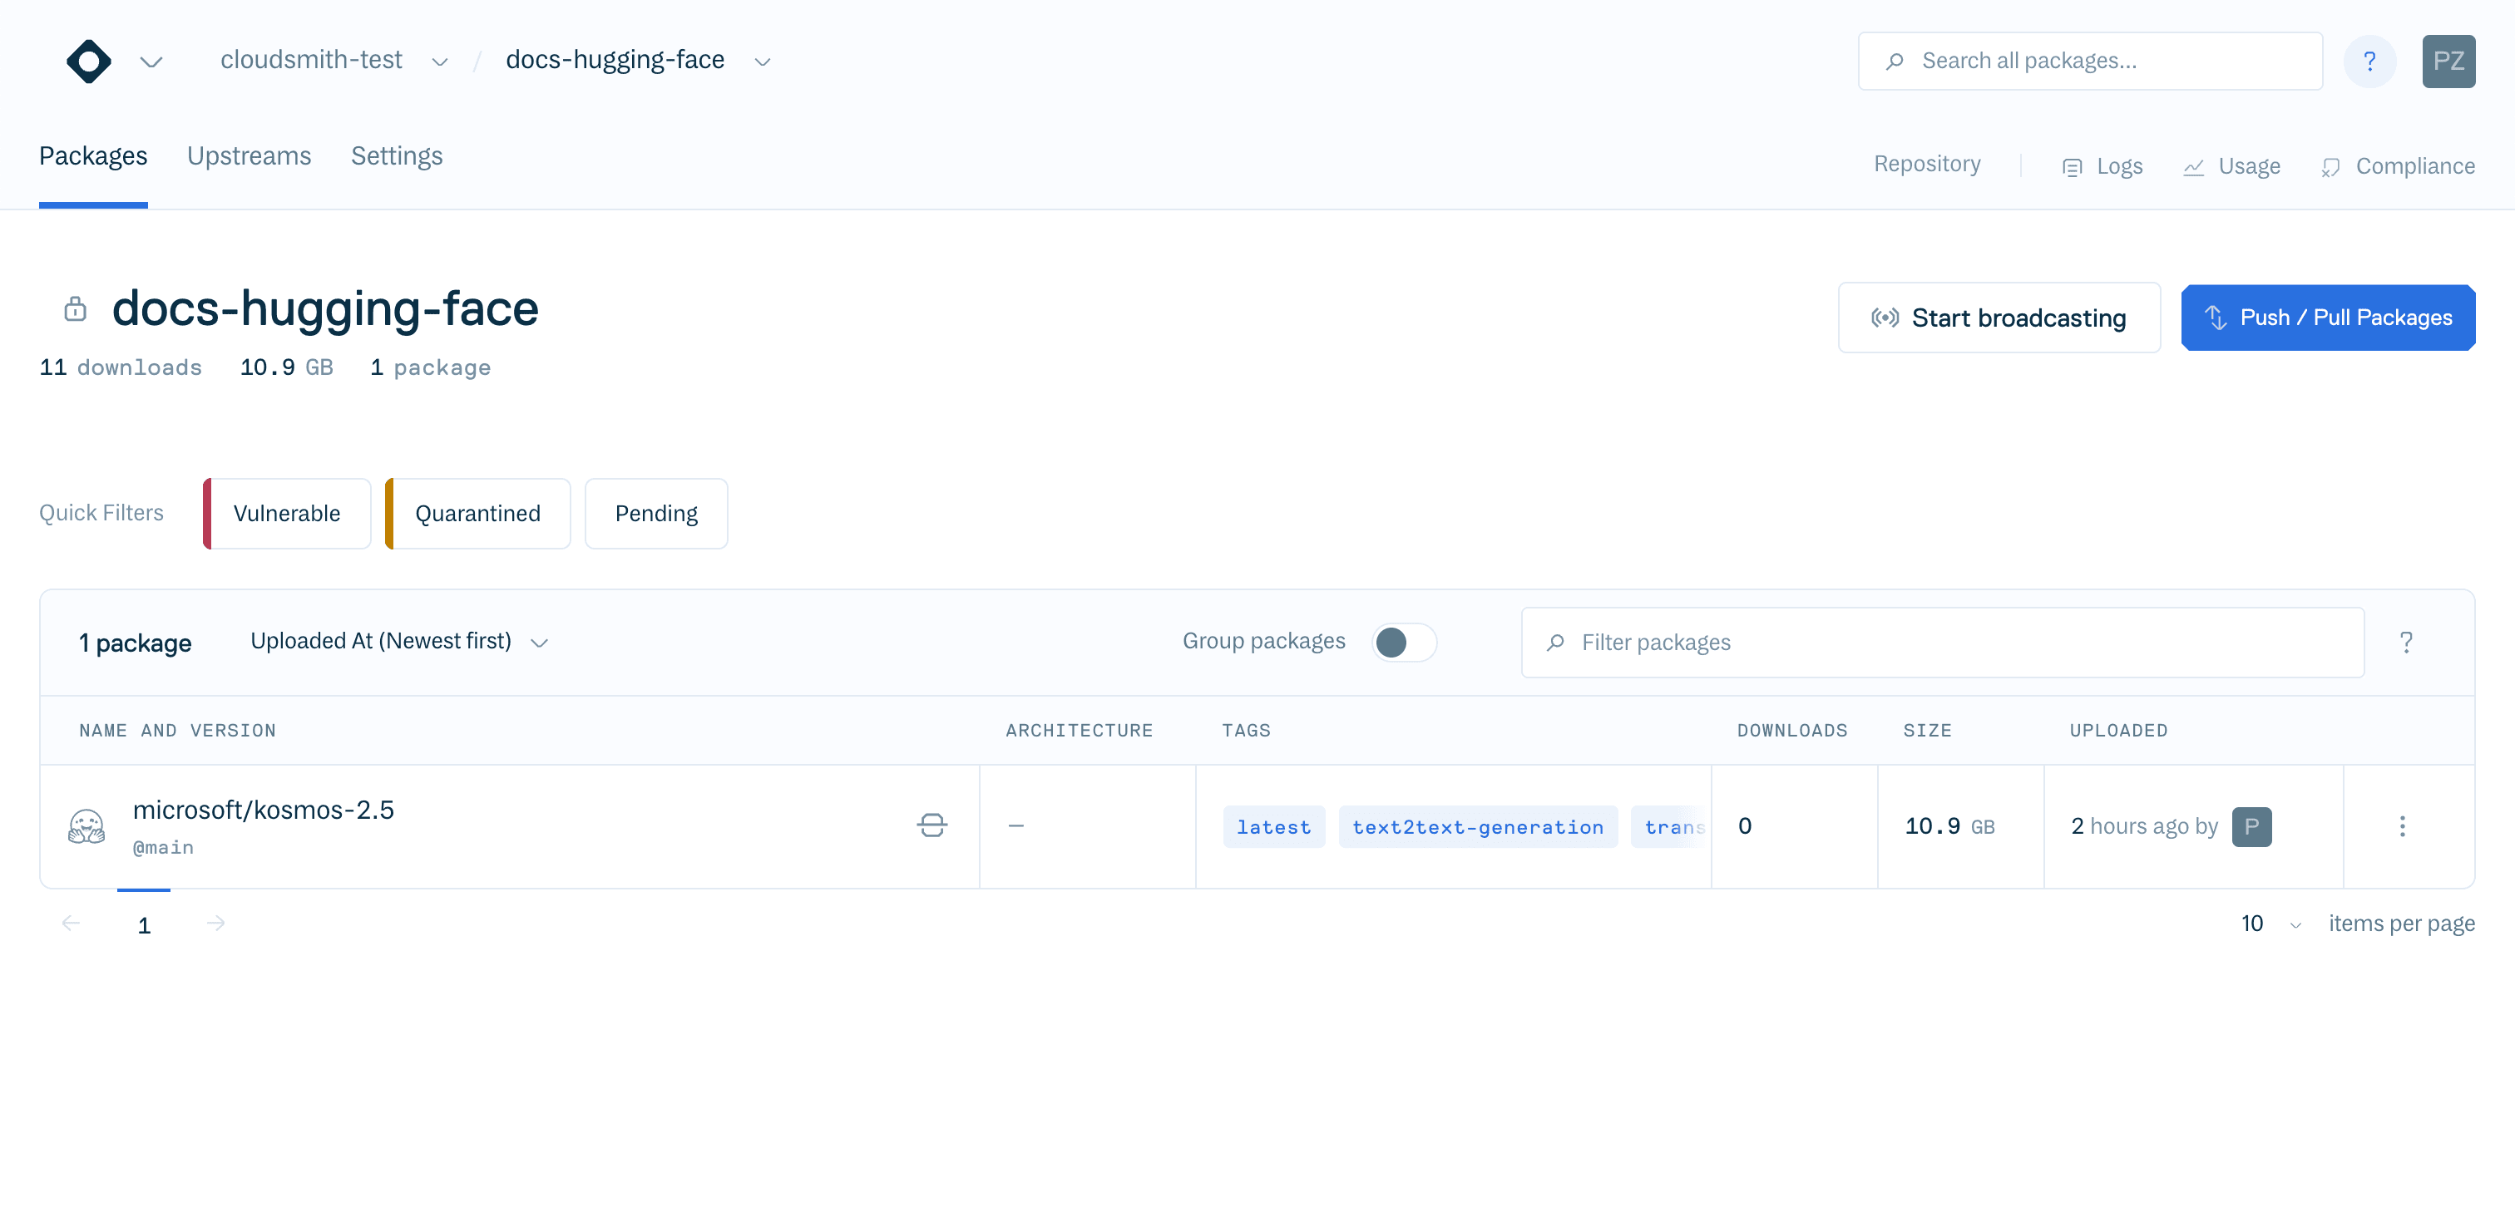Open the three-dot package actions menu
2515x1207 pixels.
click(2402, 826)
